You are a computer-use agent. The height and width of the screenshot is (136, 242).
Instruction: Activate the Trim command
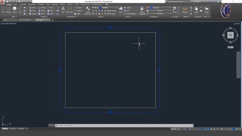pyautogui.click(x=50, y=8)
